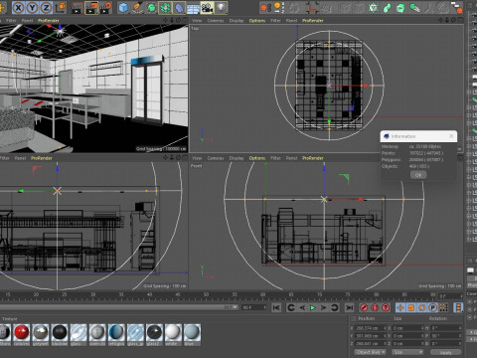Click the green hollow cube icon
Screen dimensions: 477x358
(x=400, y=7)
